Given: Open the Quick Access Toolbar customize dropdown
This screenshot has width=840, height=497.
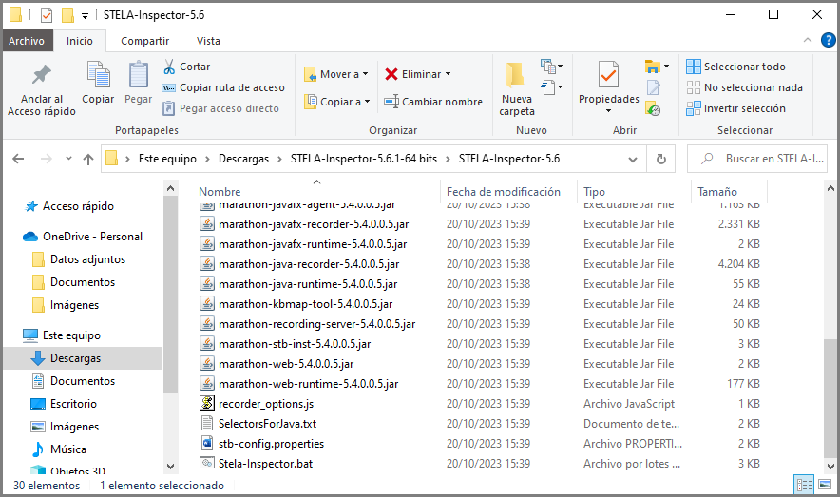Looking at the screenshot, I should [x=85, y=15].
